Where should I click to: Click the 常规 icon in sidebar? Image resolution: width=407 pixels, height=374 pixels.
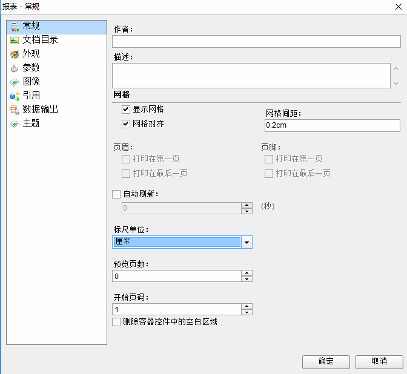point(15,26)
